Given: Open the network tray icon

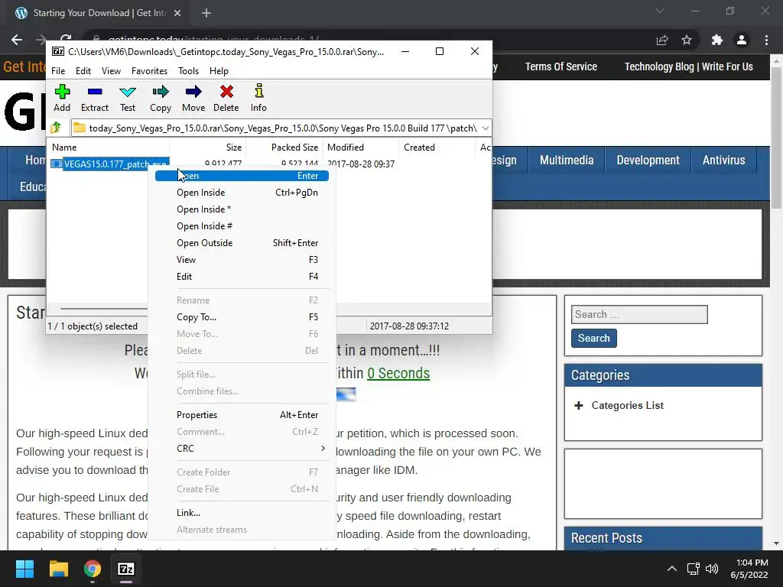Looking at the screenshot, I should click(693, 569).
